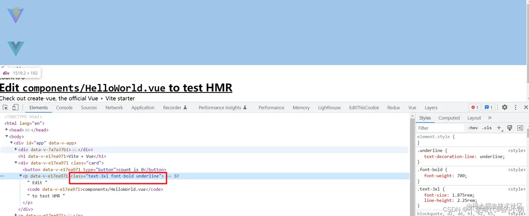Open the Performance insights tab

[x=223, y=107]
